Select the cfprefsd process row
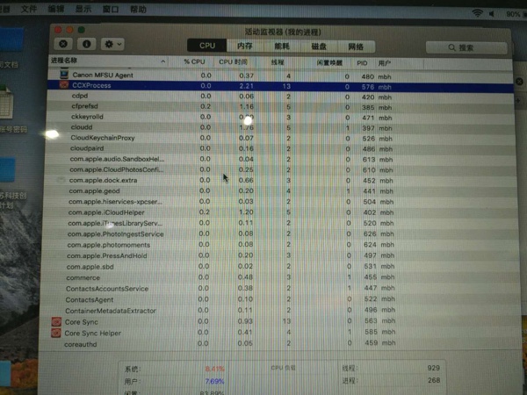This screenshot has width=527, height=395. click(x=280, y=107)
